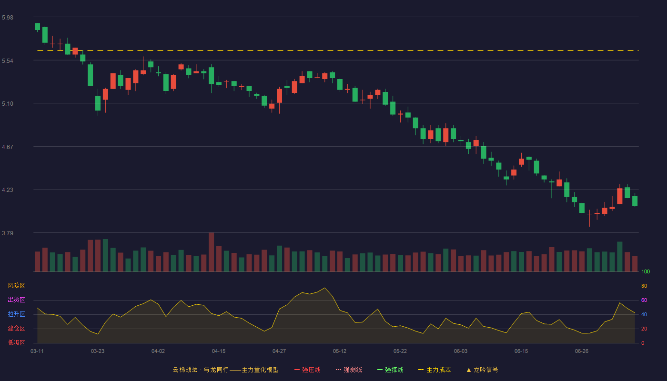Click the green 100 indicator axis value

point(646,272)
